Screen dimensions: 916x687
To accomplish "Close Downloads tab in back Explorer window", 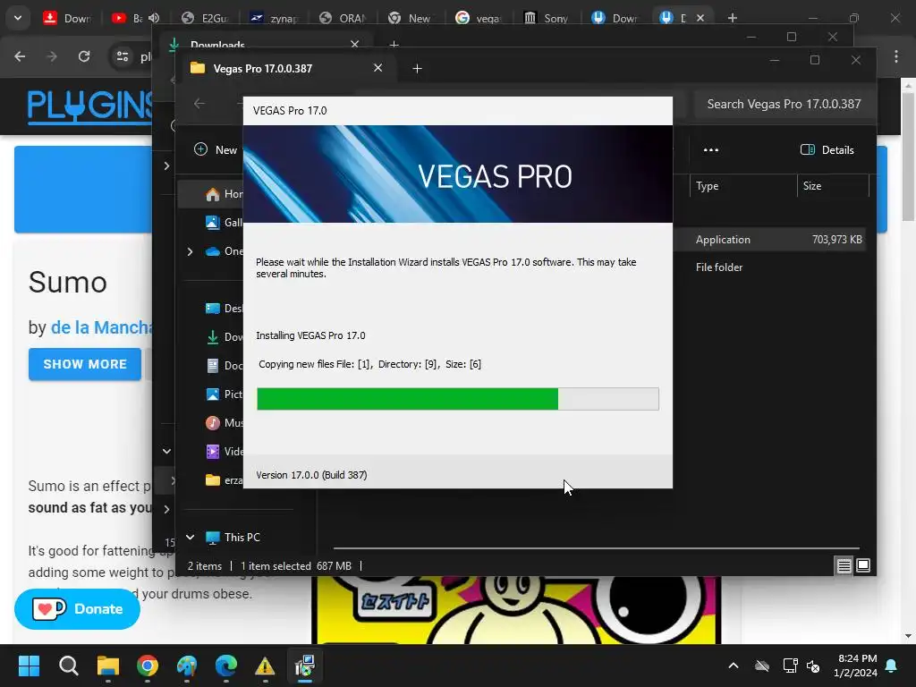I will click(354, 45).
